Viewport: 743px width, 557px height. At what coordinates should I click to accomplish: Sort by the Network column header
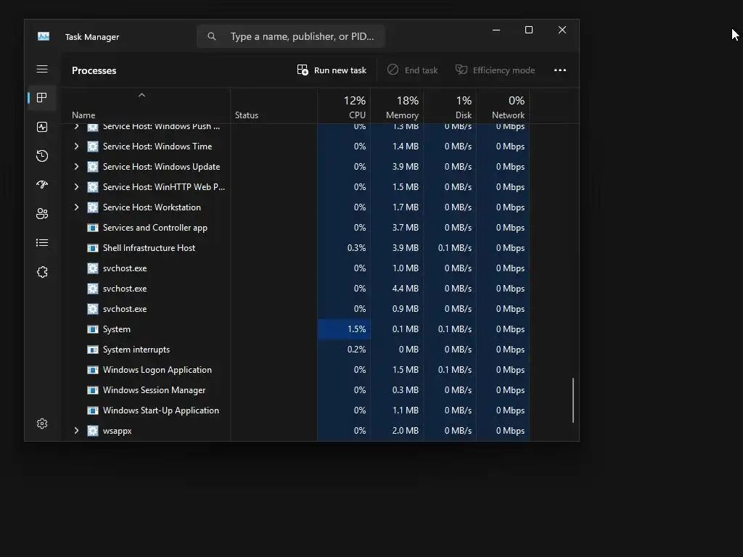[x=504, y=107]
